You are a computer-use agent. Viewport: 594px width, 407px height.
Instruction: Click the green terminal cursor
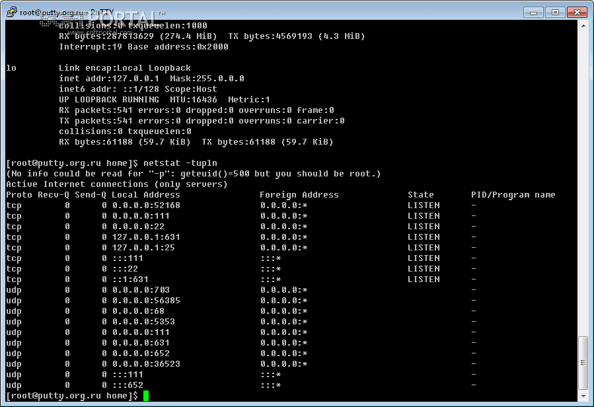(146, 396)
